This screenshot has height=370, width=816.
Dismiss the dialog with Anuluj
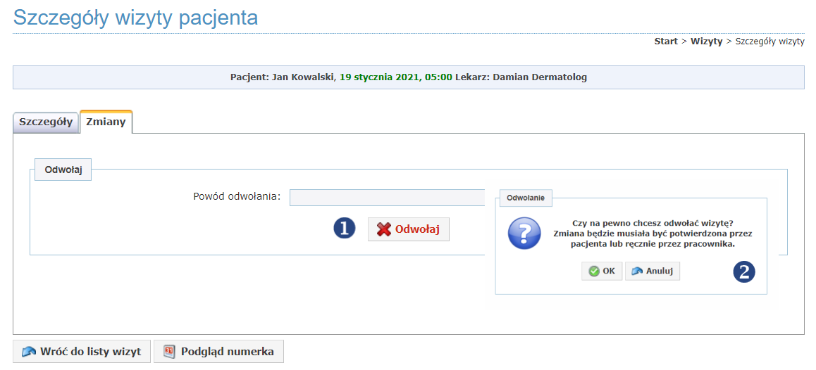click(653, 272)
